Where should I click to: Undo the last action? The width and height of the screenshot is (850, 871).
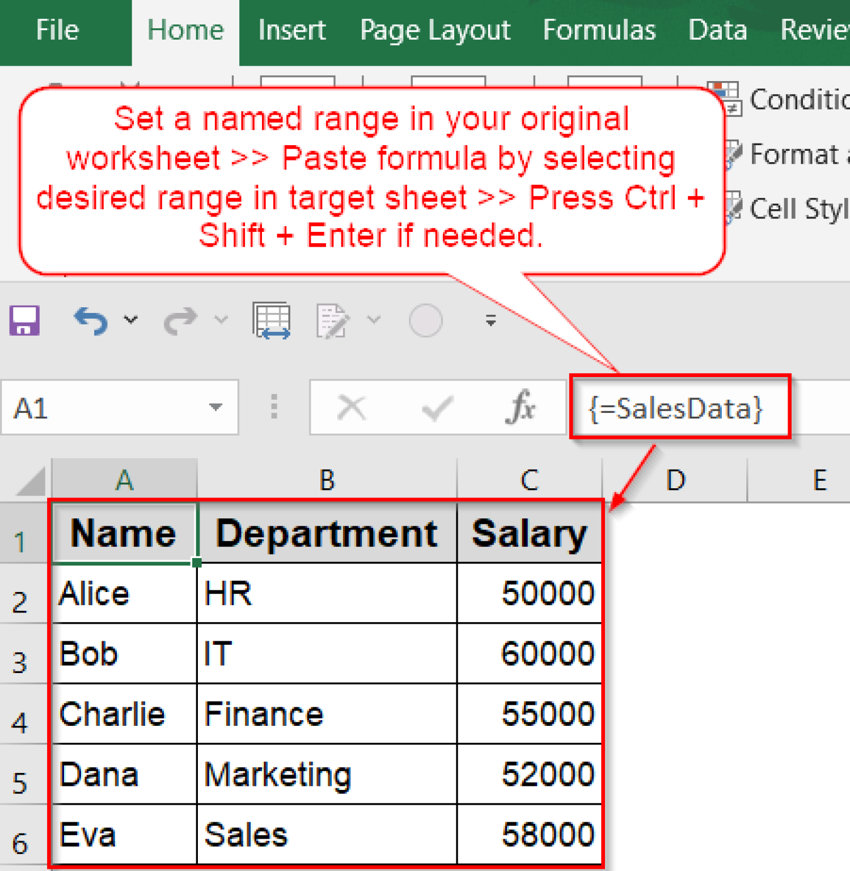click(x=91, y=320)
